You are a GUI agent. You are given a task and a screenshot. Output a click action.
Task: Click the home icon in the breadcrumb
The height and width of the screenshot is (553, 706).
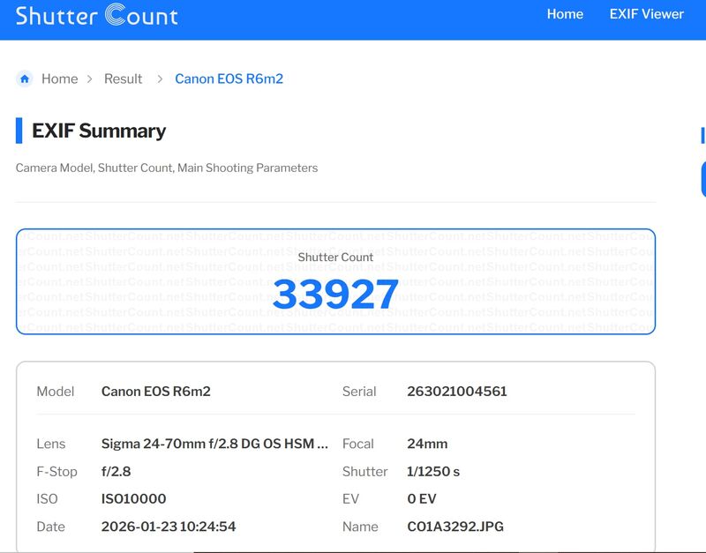25,78
